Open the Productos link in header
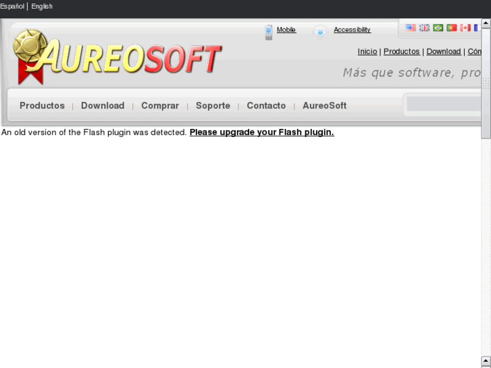Viewport: 491px width, 368px height. pyautogui.click(x=401, y=51)
